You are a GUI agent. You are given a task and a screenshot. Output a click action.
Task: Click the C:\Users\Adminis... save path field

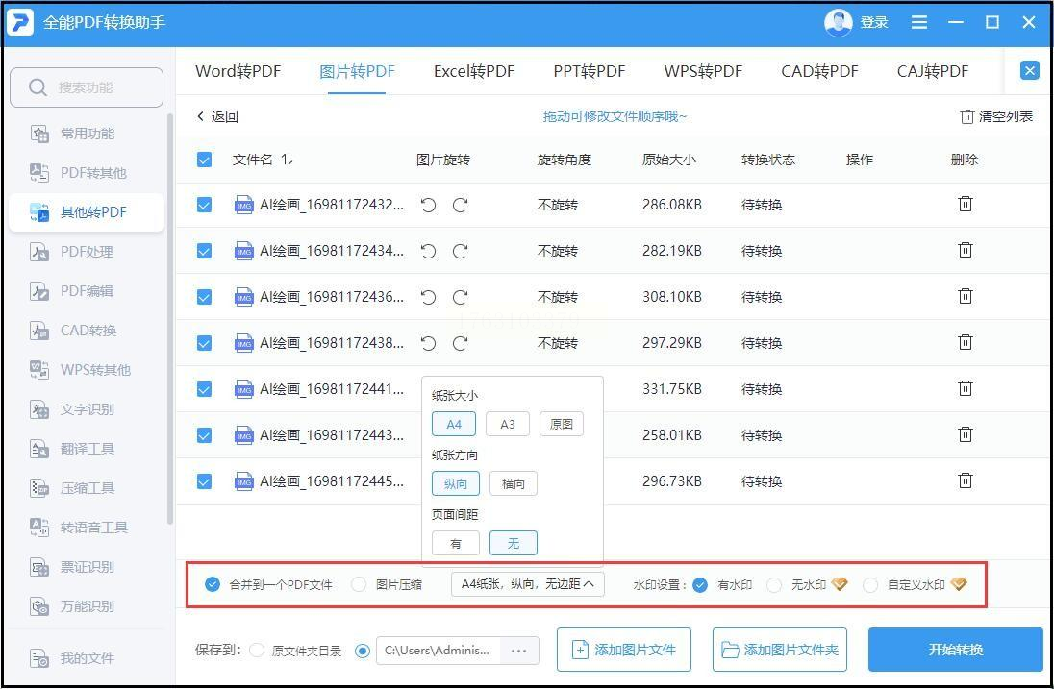coord(439,650)
